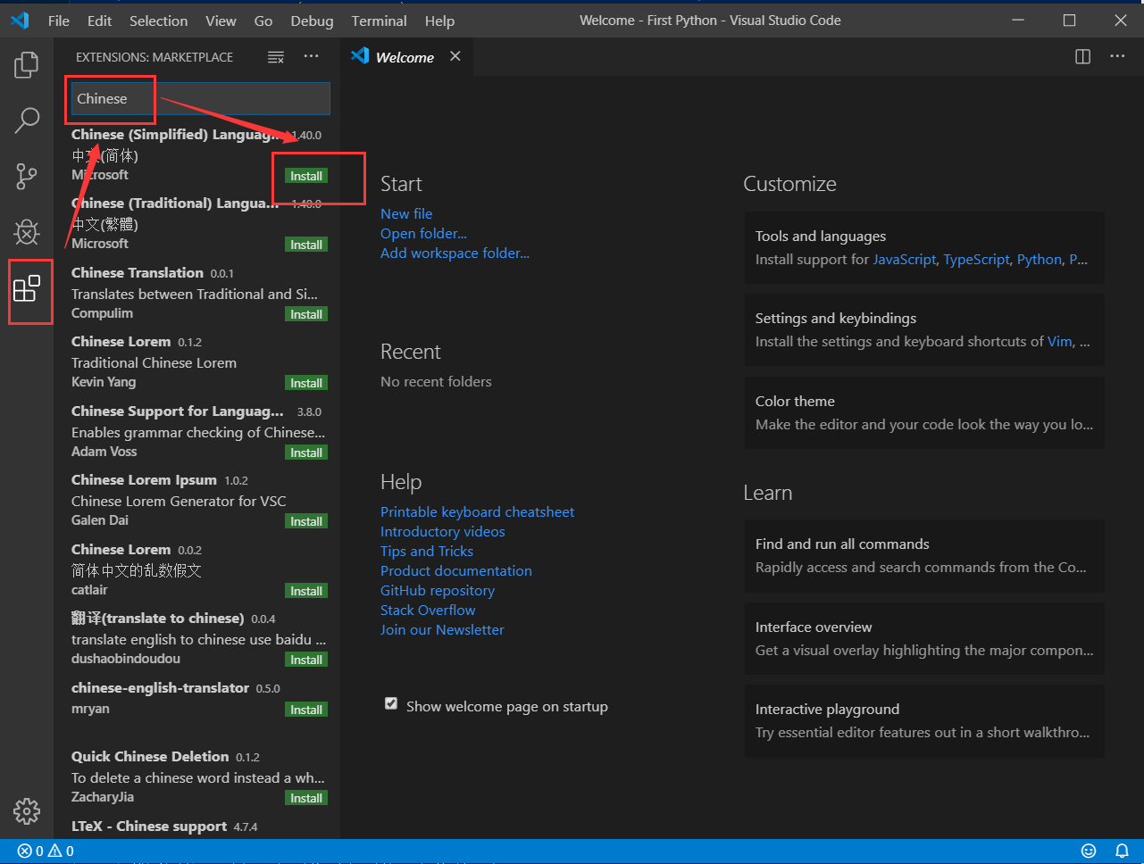Image resolution: width=1144 pixels, height=864 pixels.
Task: Install Chinese (Simplified) Language Pack
Action: [x=306, y=176]
